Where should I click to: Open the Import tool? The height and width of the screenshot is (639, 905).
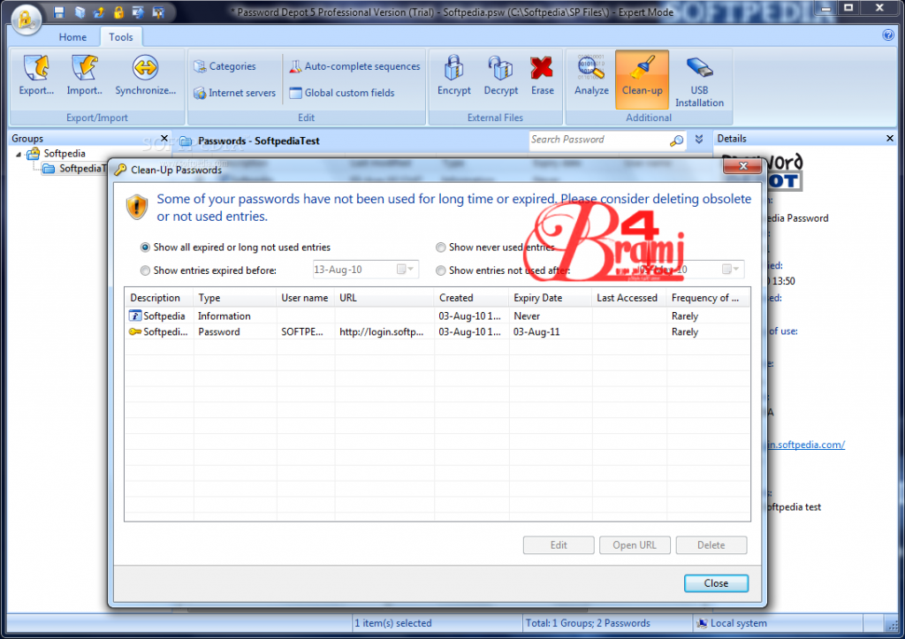tap(84, 75)
